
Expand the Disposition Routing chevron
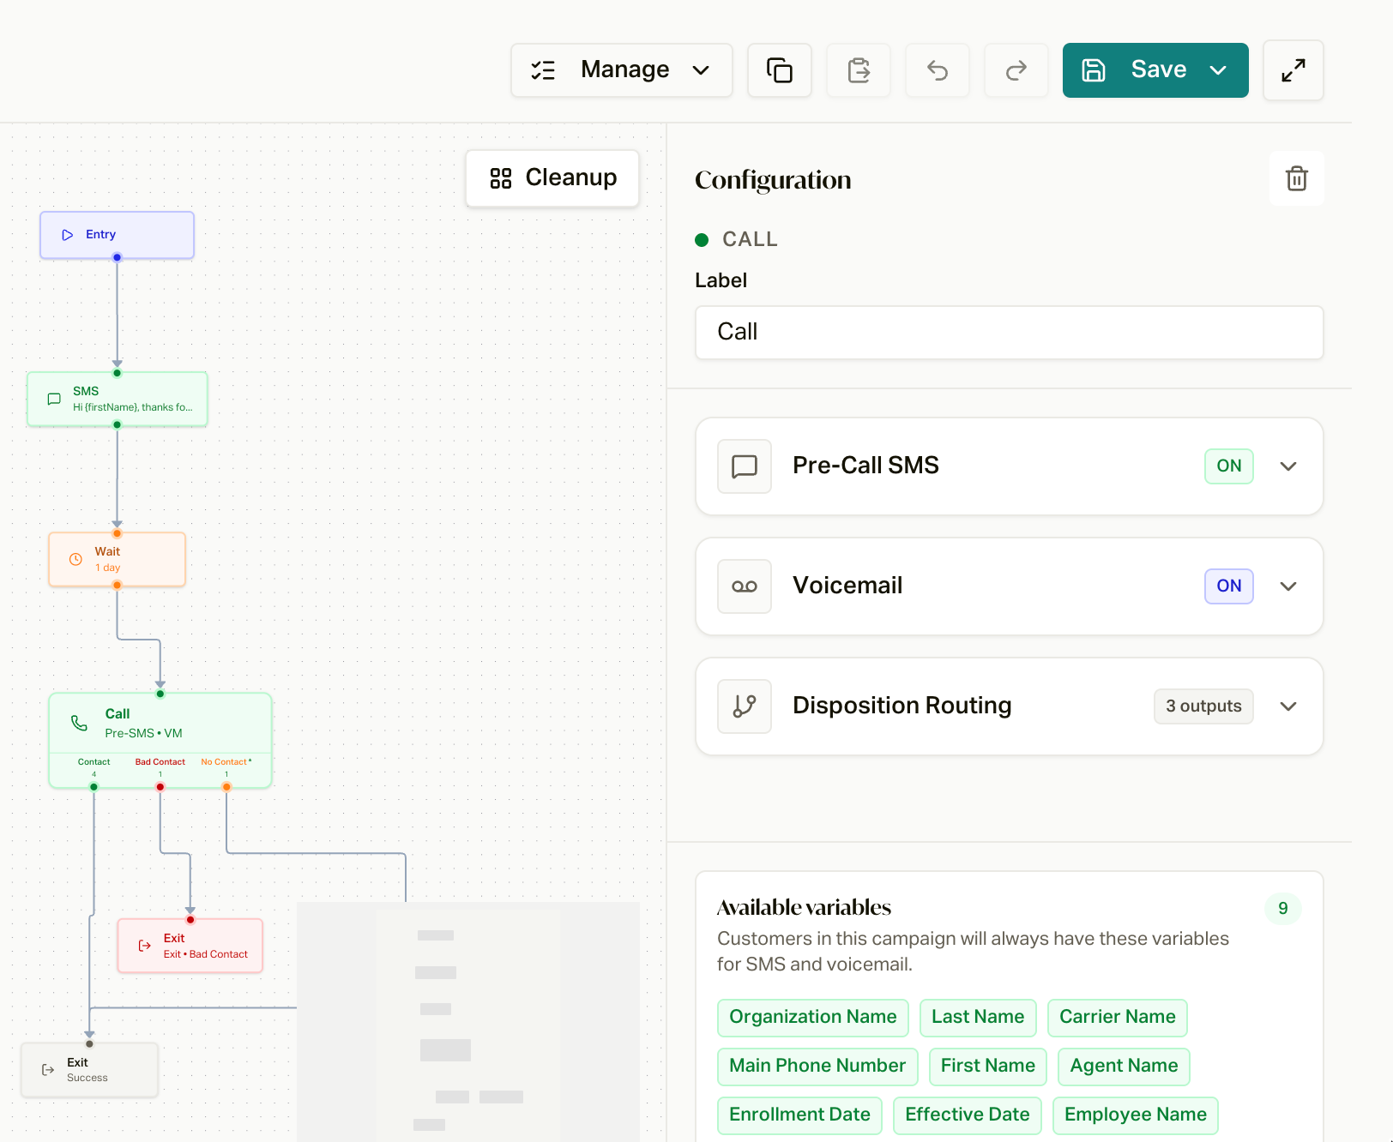point(1288,706)
